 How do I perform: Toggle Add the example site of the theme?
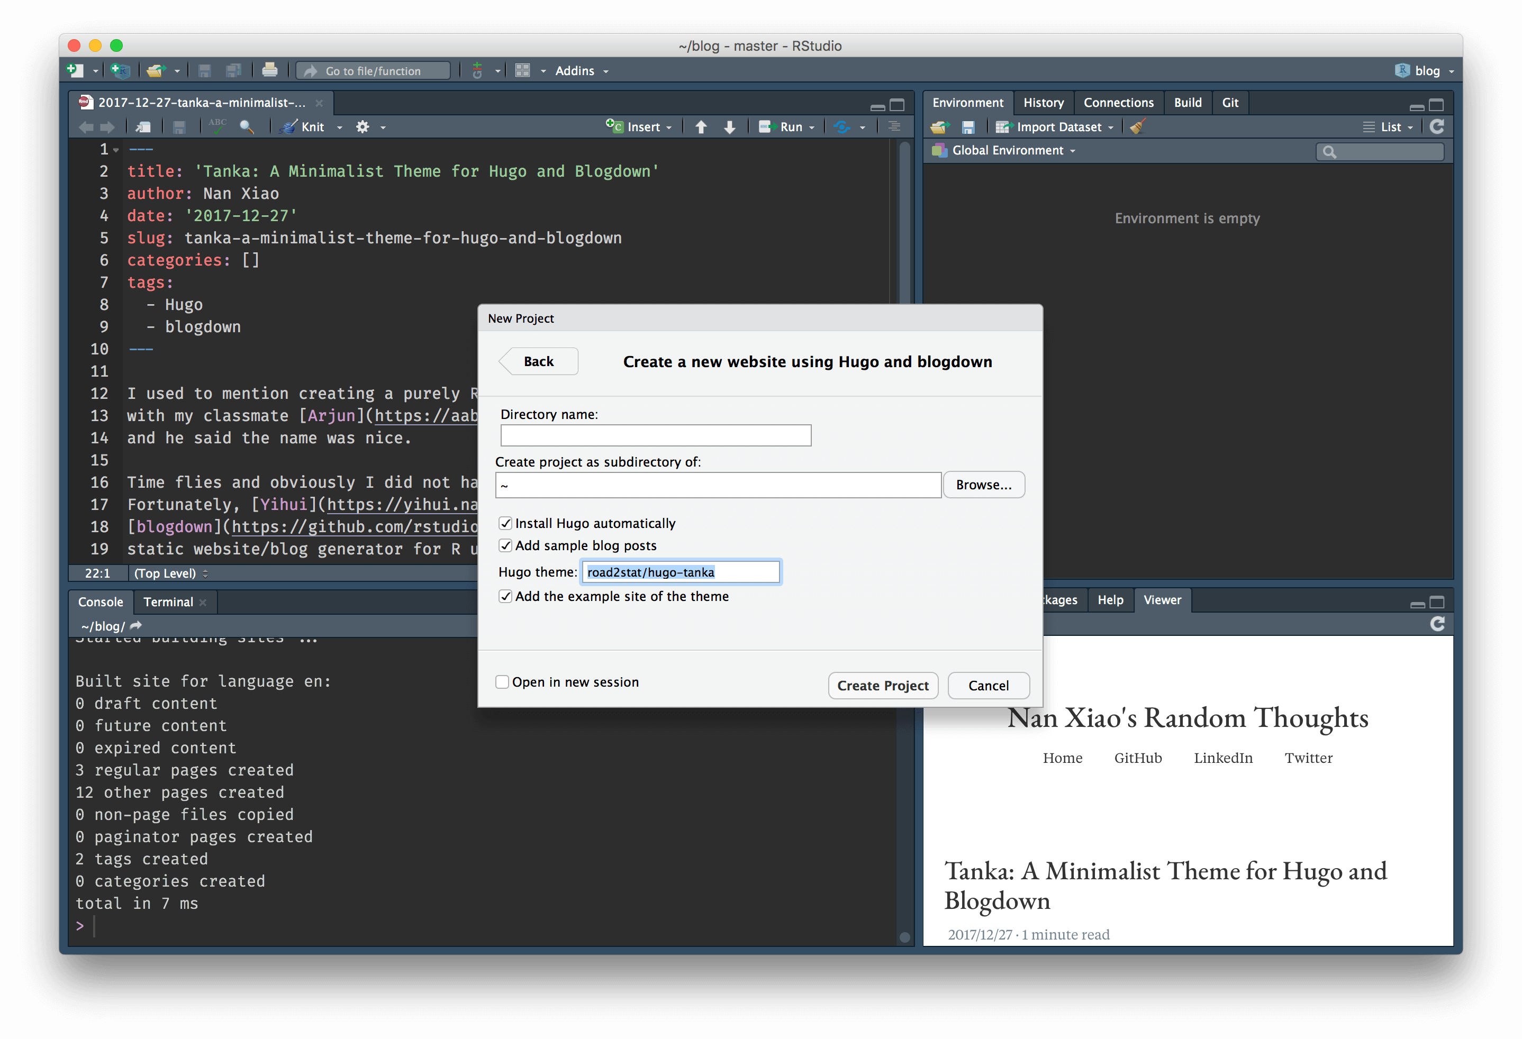[505, 596]
